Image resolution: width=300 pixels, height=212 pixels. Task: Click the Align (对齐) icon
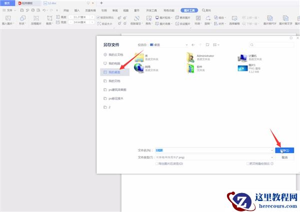(x=216, y=23)
